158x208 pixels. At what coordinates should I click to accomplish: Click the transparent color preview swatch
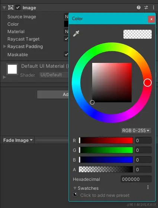(138, 34)
